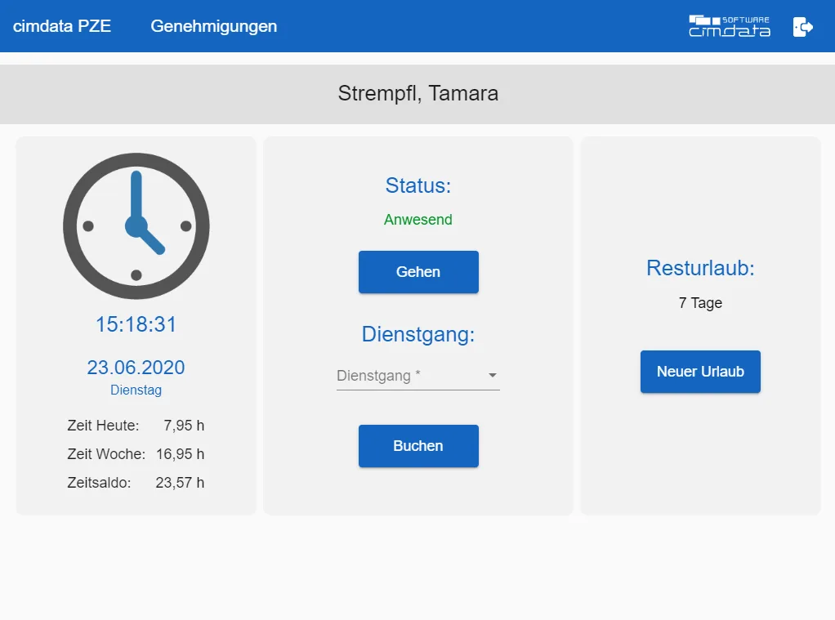Click the Zeit Heute: label

click(x=103, y=426)
